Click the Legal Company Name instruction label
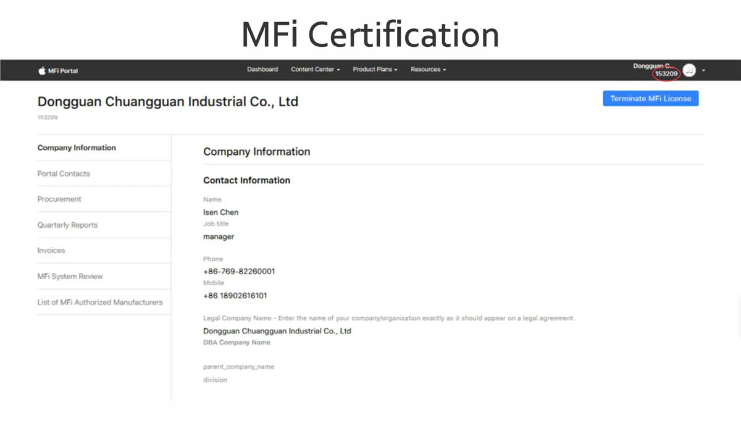741x426 pixels. click(x=389, y=318)
